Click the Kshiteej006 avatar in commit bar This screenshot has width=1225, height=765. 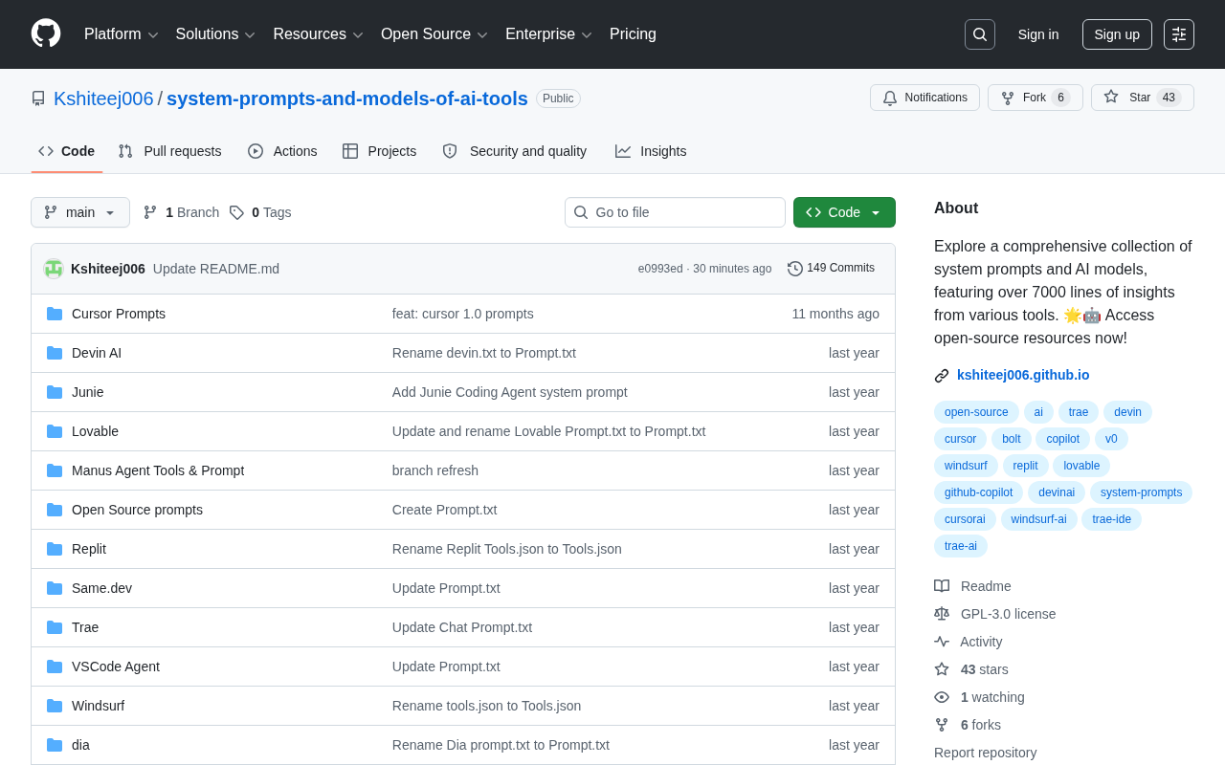(54, 269)
